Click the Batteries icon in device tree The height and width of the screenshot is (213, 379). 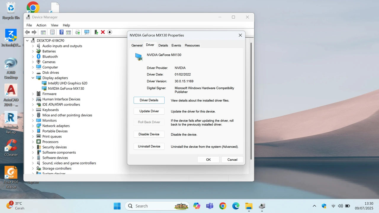pyautogui.click(x=38, y=51)
